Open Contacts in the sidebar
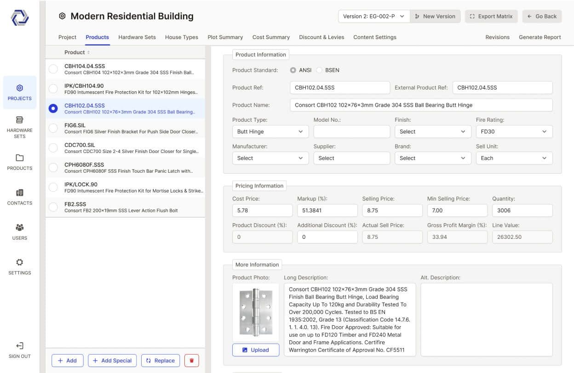Viewport: 574px width, 373px height. (20, 197)
